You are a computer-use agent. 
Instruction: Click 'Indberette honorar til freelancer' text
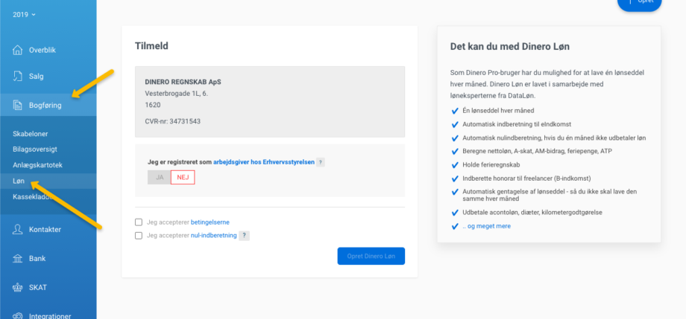(526, 178)
